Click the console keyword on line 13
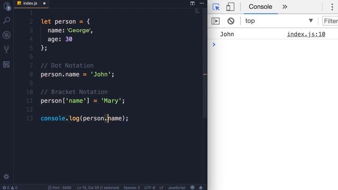This screenshot has width=338, height=190. (53, 118)
